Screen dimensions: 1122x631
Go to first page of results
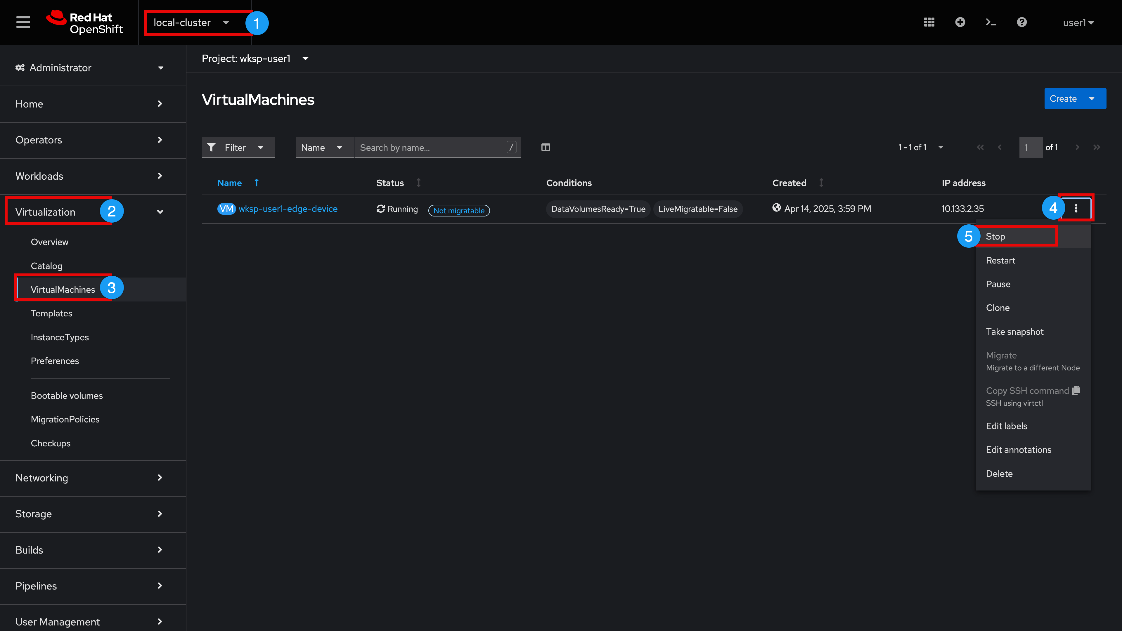click(980, 147)
